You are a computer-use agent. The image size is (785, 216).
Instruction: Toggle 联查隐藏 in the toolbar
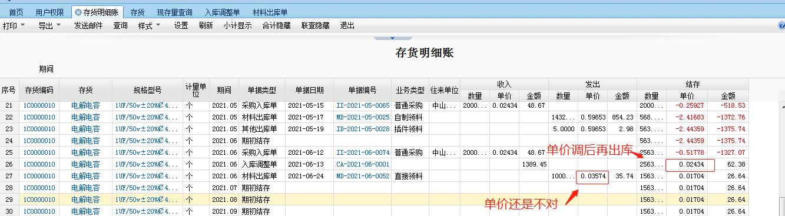coord(316,25)
